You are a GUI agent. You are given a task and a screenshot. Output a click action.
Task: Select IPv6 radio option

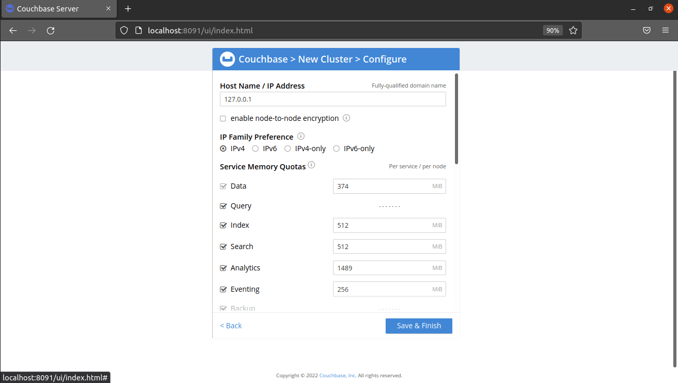pos(255,149)
